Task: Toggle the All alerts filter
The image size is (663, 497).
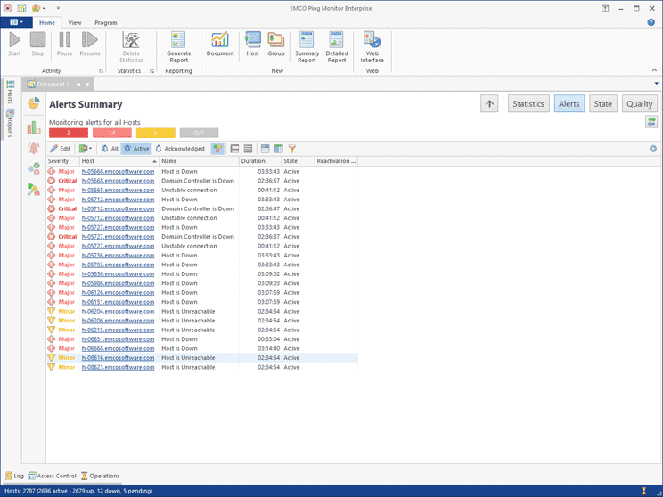Action: click(x=110, y=149)
